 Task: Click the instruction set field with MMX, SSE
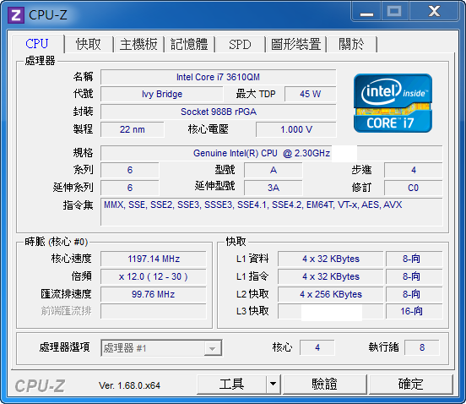point(271,212)
